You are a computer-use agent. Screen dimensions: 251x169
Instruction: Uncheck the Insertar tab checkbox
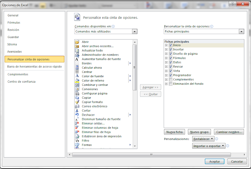(171, 50)
